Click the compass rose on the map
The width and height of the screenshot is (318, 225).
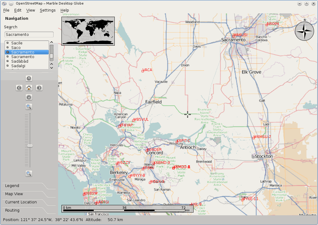pyautogui.click(x=304, y=31)
